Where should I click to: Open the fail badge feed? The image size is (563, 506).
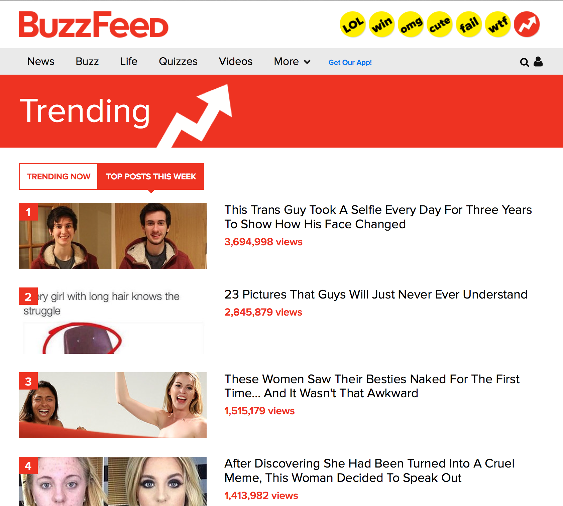pos(469,24)
